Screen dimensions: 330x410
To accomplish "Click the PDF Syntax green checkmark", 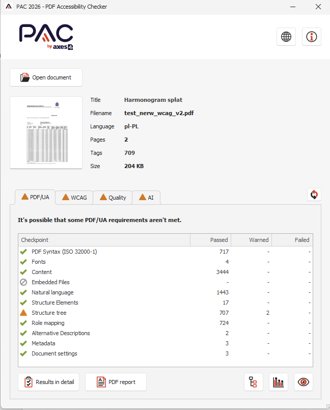I will pos(23,252).
